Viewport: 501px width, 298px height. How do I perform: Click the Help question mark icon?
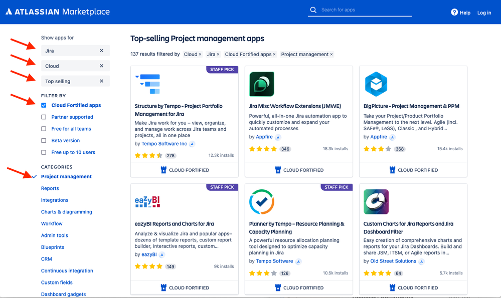coord(454,13)
